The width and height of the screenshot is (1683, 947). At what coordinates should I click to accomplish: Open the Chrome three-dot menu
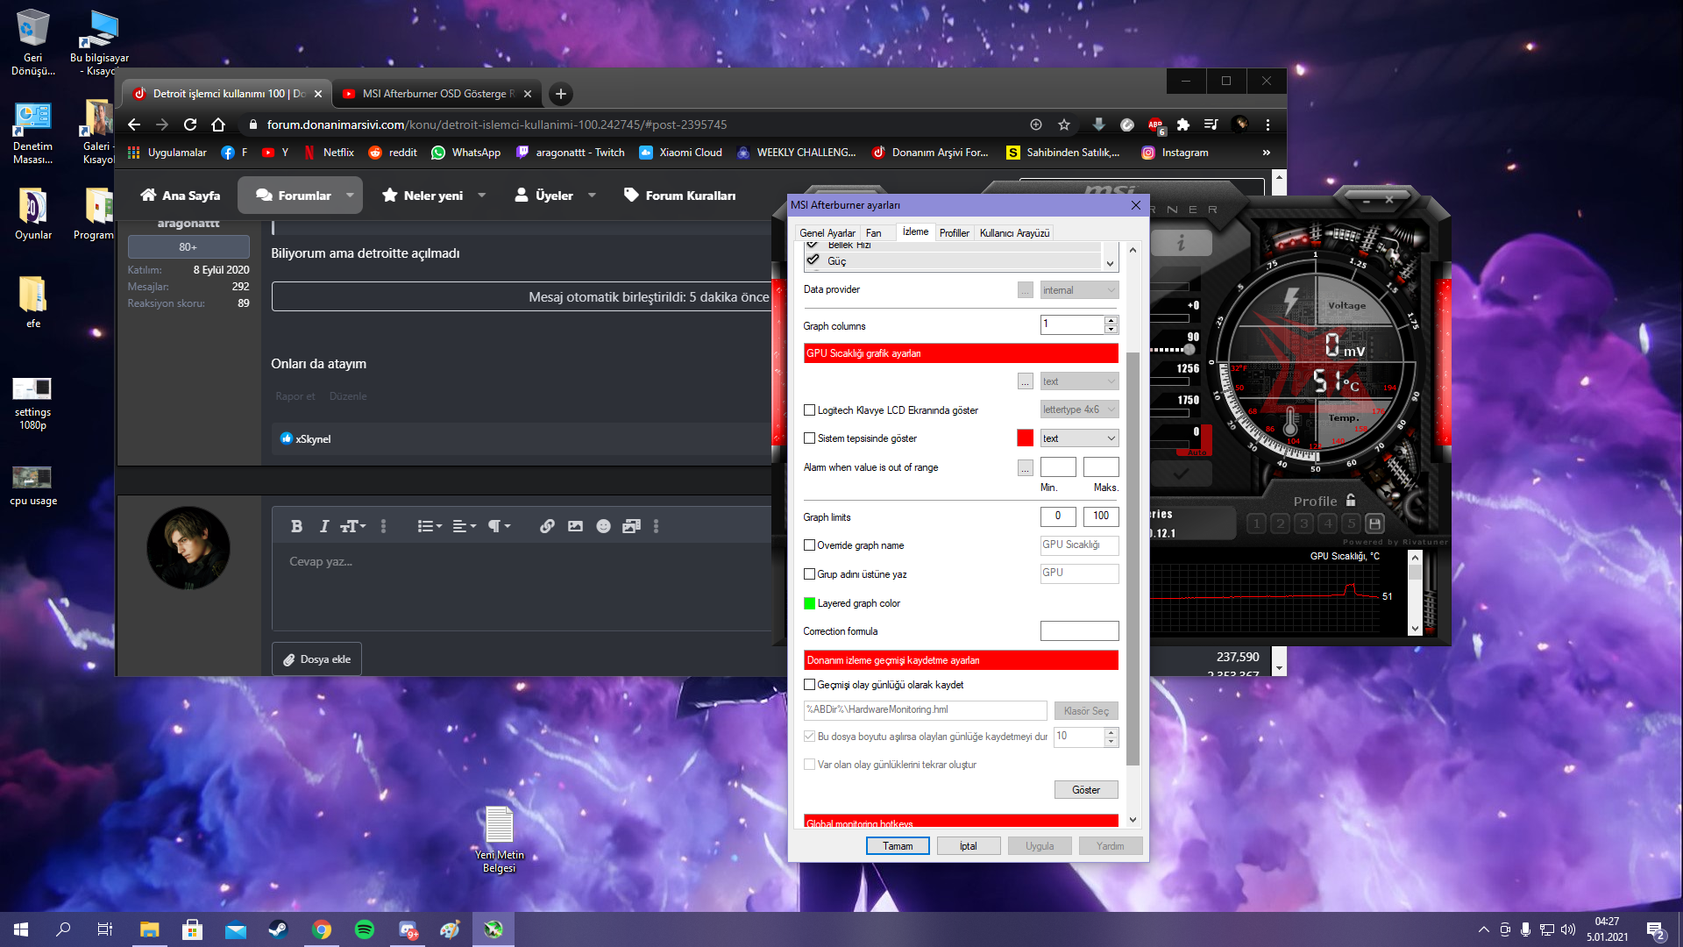[x=1268, y=125]
